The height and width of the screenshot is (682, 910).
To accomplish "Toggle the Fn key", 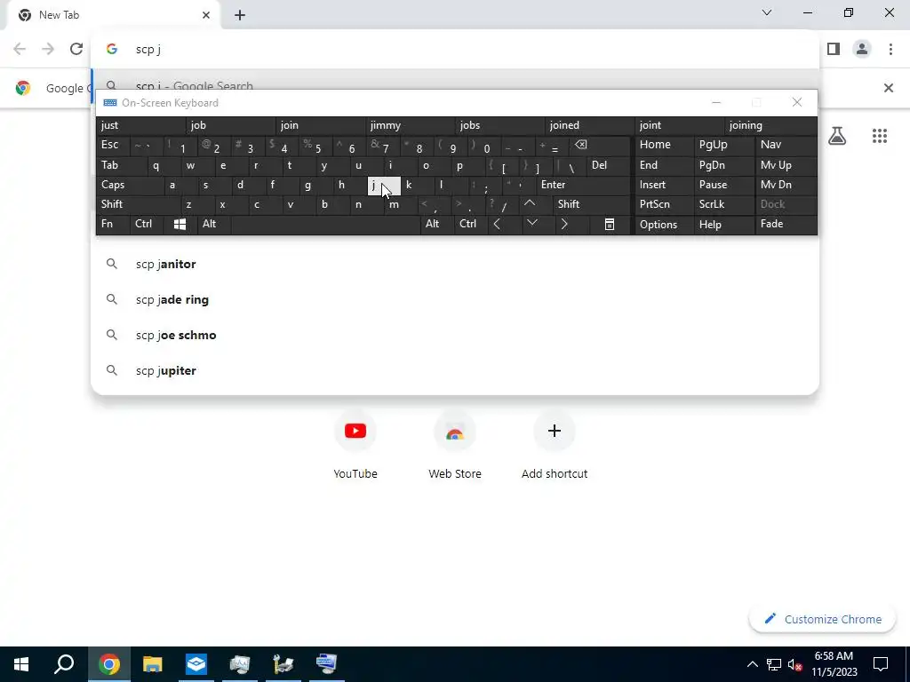I will click(x=114, y=225).
